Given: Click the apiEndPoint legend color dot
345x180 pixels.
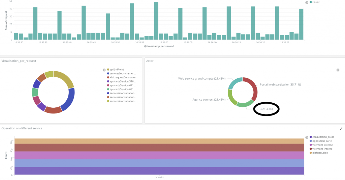Looking at the screenshot, I should (108, 70).
